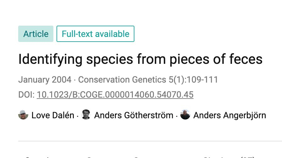
Task: Click Love Dalén's profile avatar
Action: pos(23,115)
